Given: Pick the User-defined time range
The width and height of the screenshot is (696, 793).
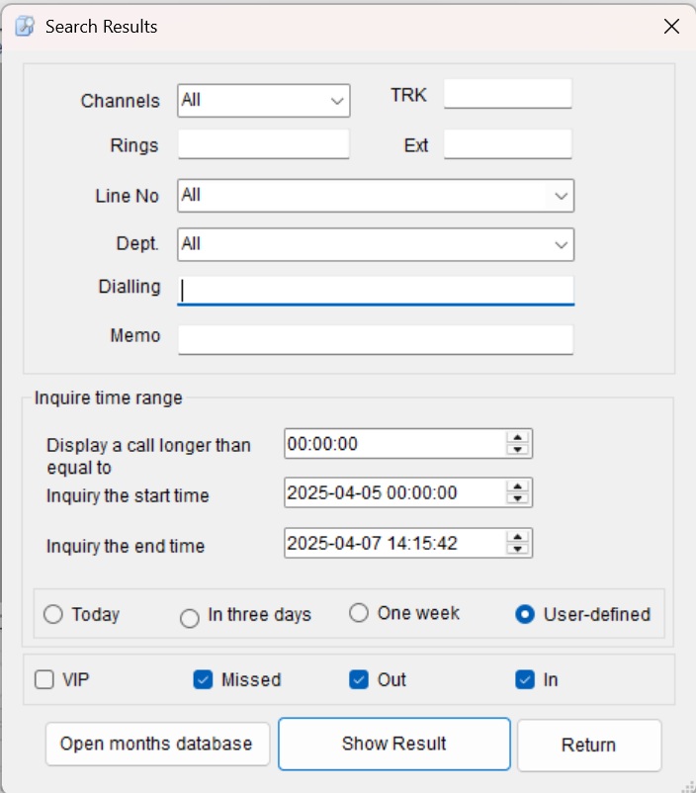Looking at the screenshot, I should click(525, 614).
